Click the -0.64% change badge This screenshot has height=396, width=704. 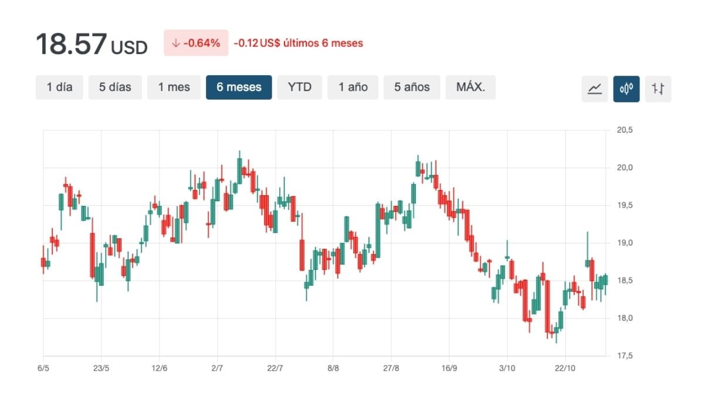[196, 43]
